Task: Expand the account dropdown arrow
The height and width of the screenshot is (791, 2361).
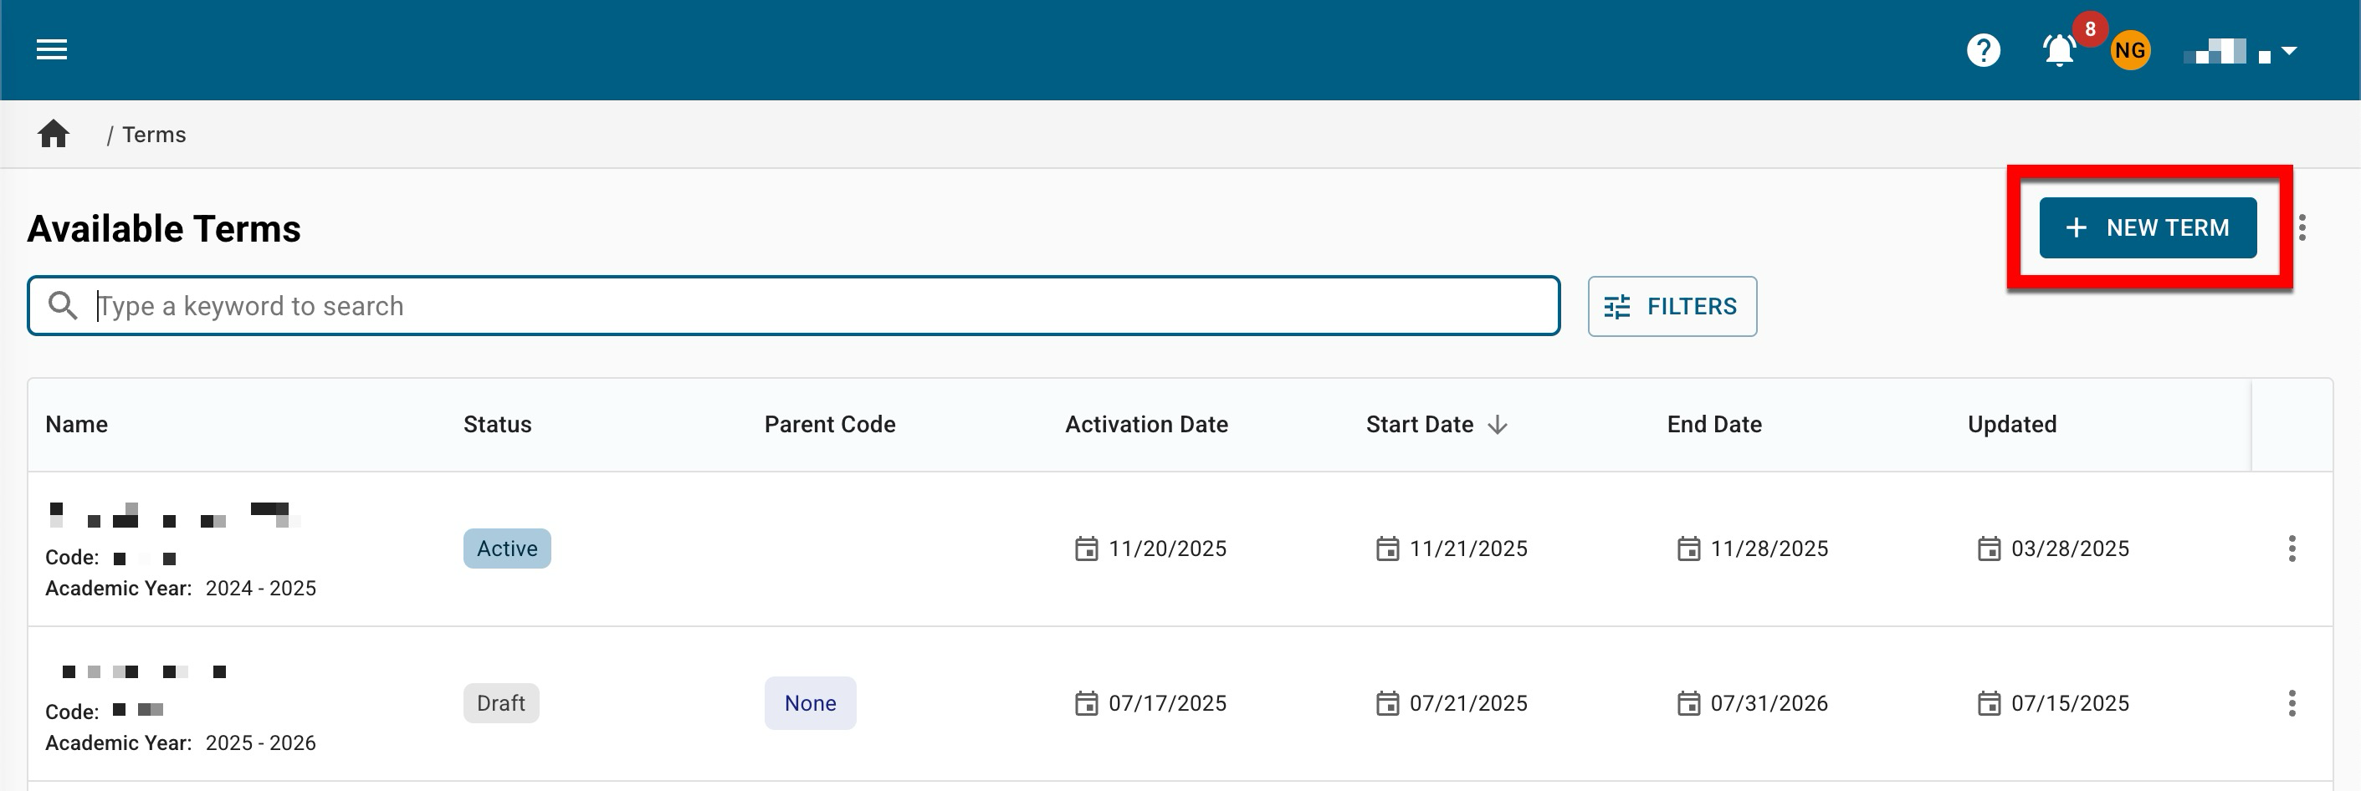Action: 2288,51
